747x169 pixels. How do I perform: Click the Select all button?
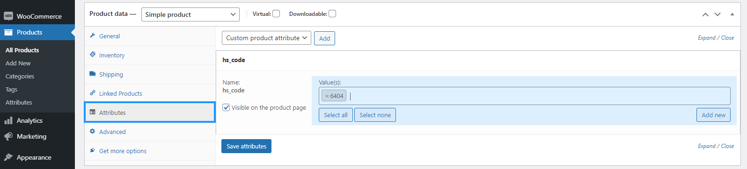[336, 115]
